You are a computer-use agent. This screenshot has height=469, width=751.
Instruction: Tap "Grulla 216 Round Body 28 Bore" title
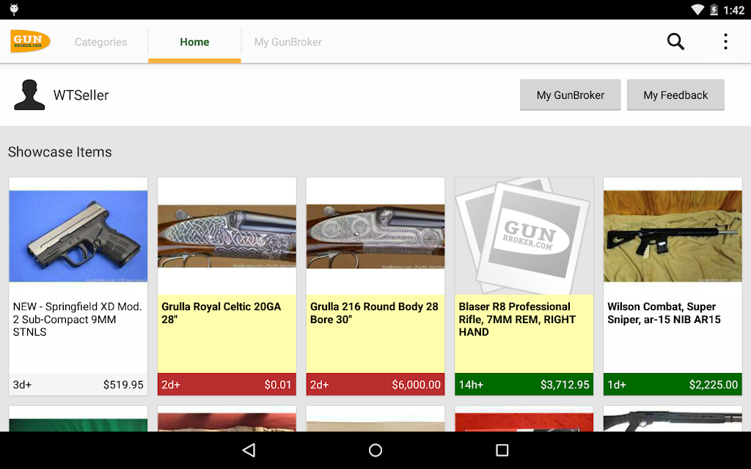coord(374,313)
